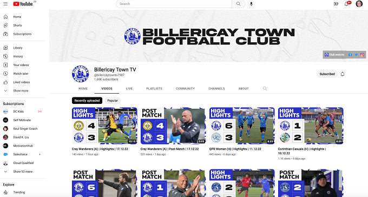Expand Show 53 more subscriptions

click(23, 172)
